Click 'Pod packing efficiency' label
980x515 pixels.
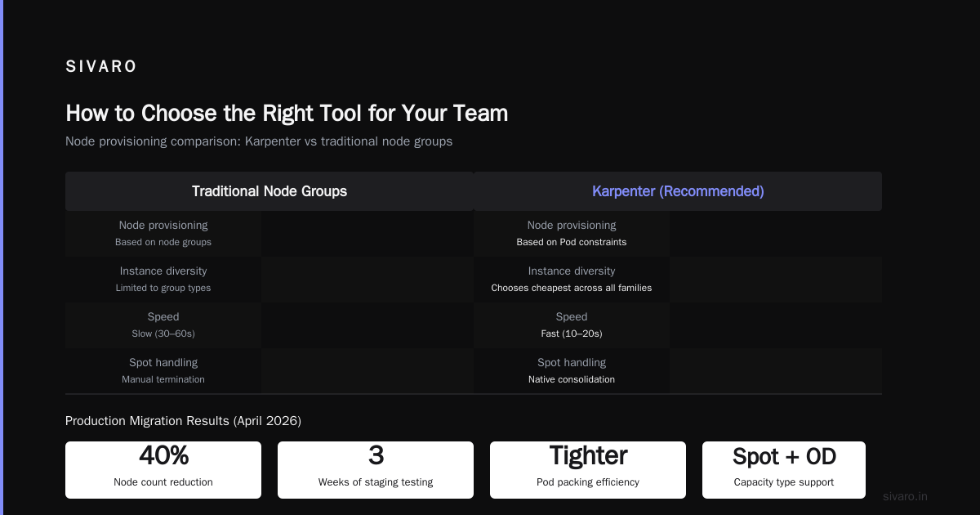[x=588, y=482]
